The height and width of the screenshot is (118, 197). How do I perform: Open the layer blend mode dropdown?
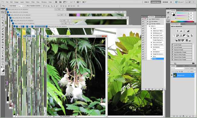(177, 69)
